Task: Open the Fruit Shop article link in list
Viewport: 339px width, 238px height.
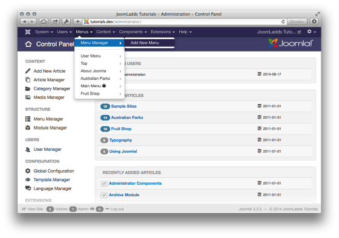Action: (121, 129)
